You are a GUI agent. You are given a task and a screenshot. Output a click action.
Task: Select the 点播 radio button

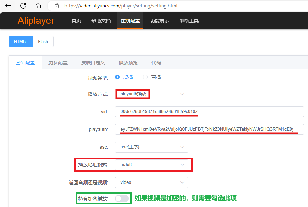[x=117, y=77]
